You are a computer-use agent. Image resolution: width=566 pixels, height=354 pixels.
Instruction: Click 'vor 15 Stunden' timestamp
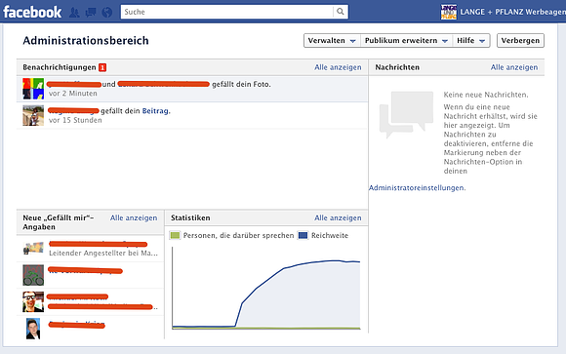point(75,120)
